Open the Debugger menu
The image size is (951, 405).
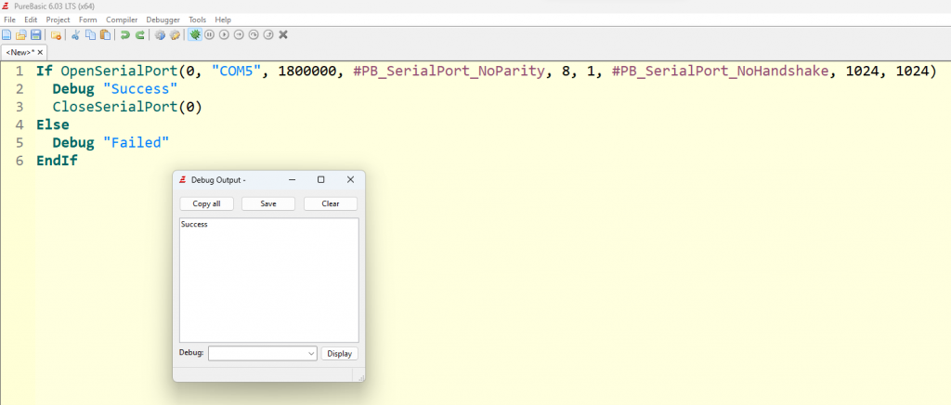coord(163,20)
